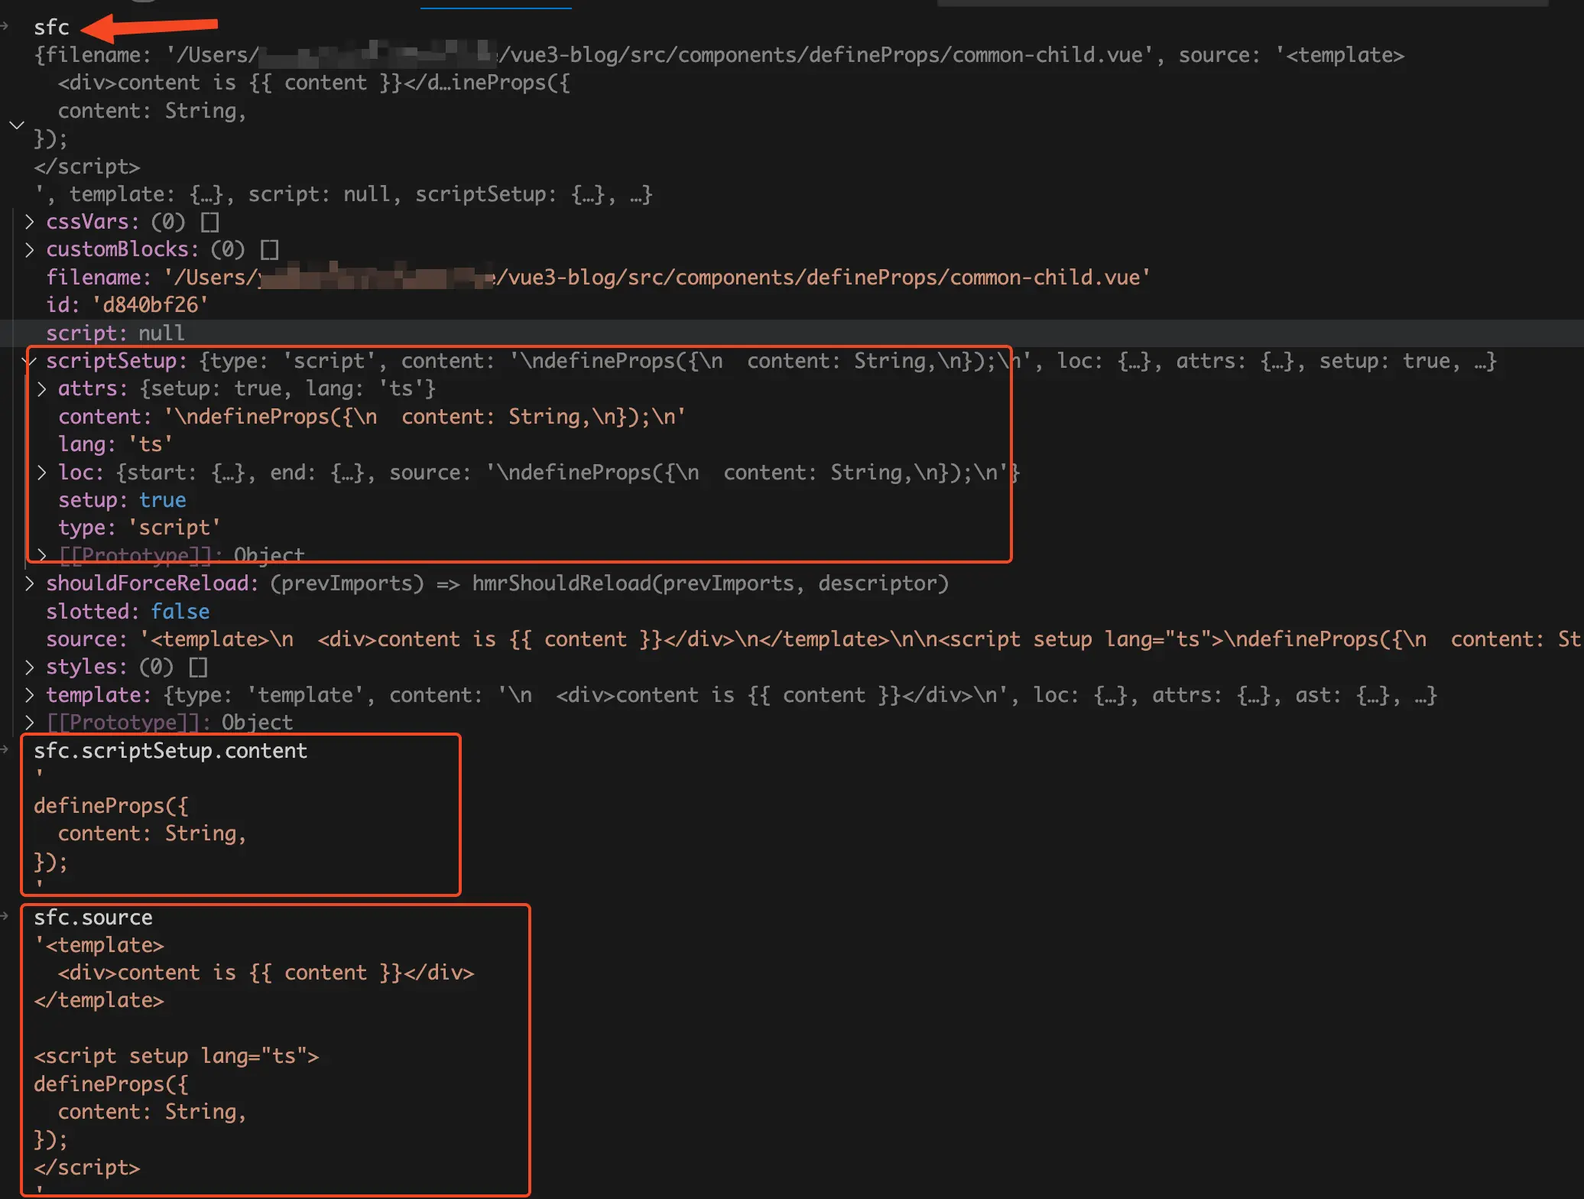Click the id 'd840bf26' property
This screenshot has width=1584, height=1199.
coord(126,305)
